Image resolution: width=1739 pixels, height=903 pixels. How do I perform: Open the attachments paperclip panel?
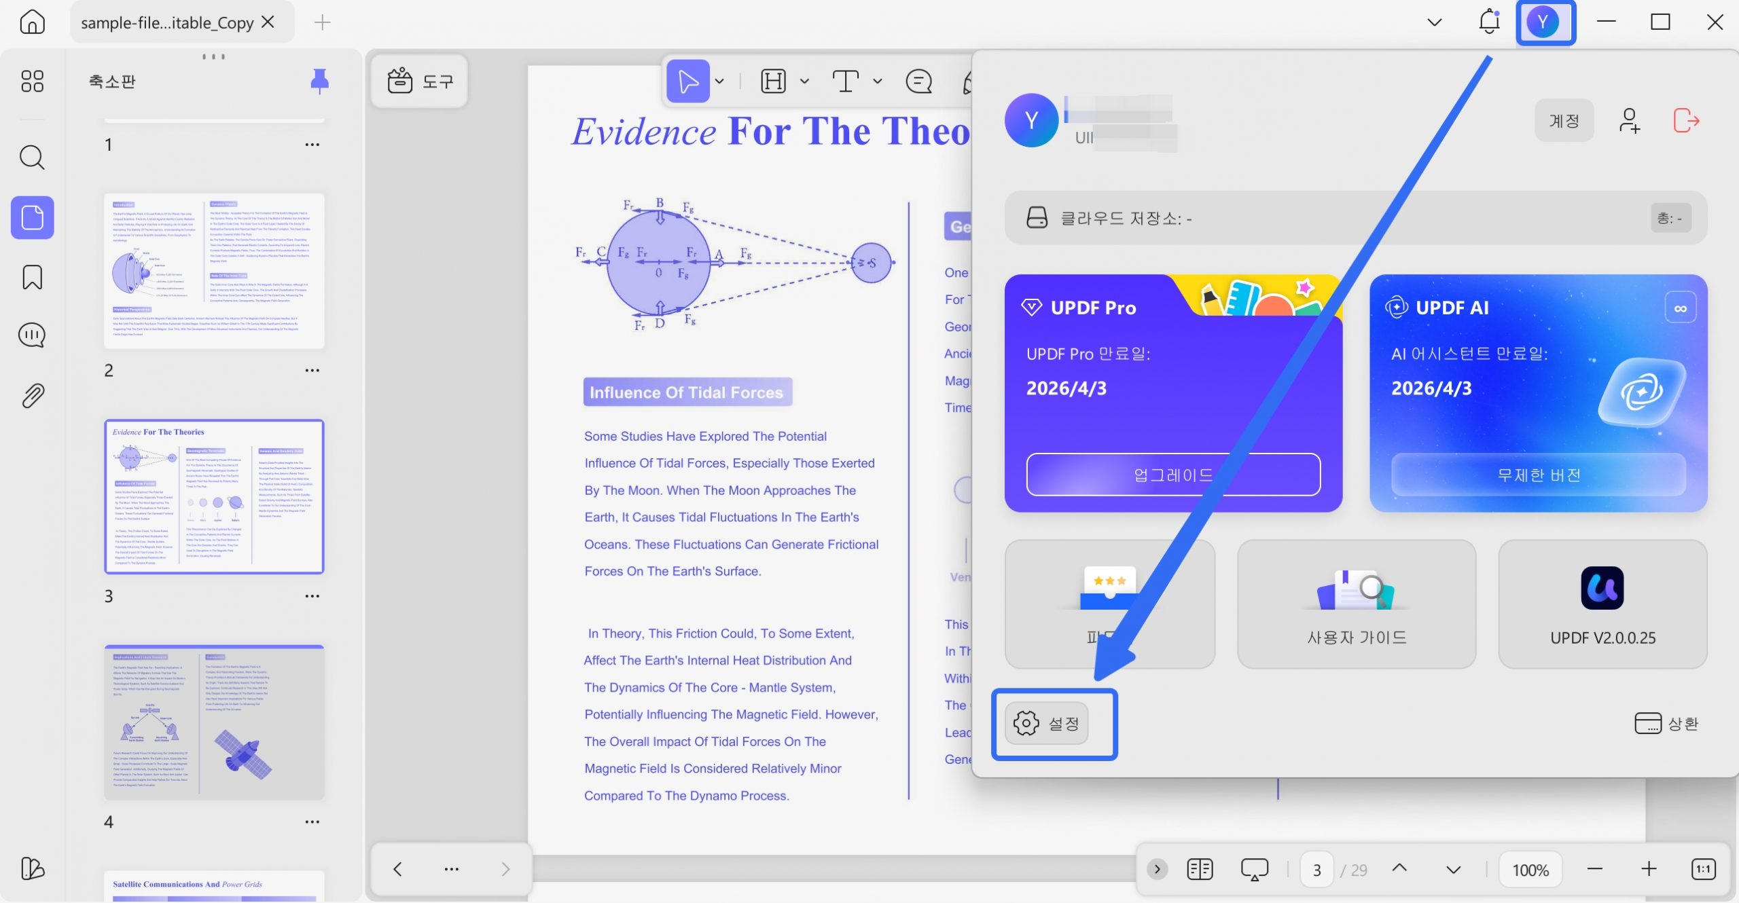point(32,395)
